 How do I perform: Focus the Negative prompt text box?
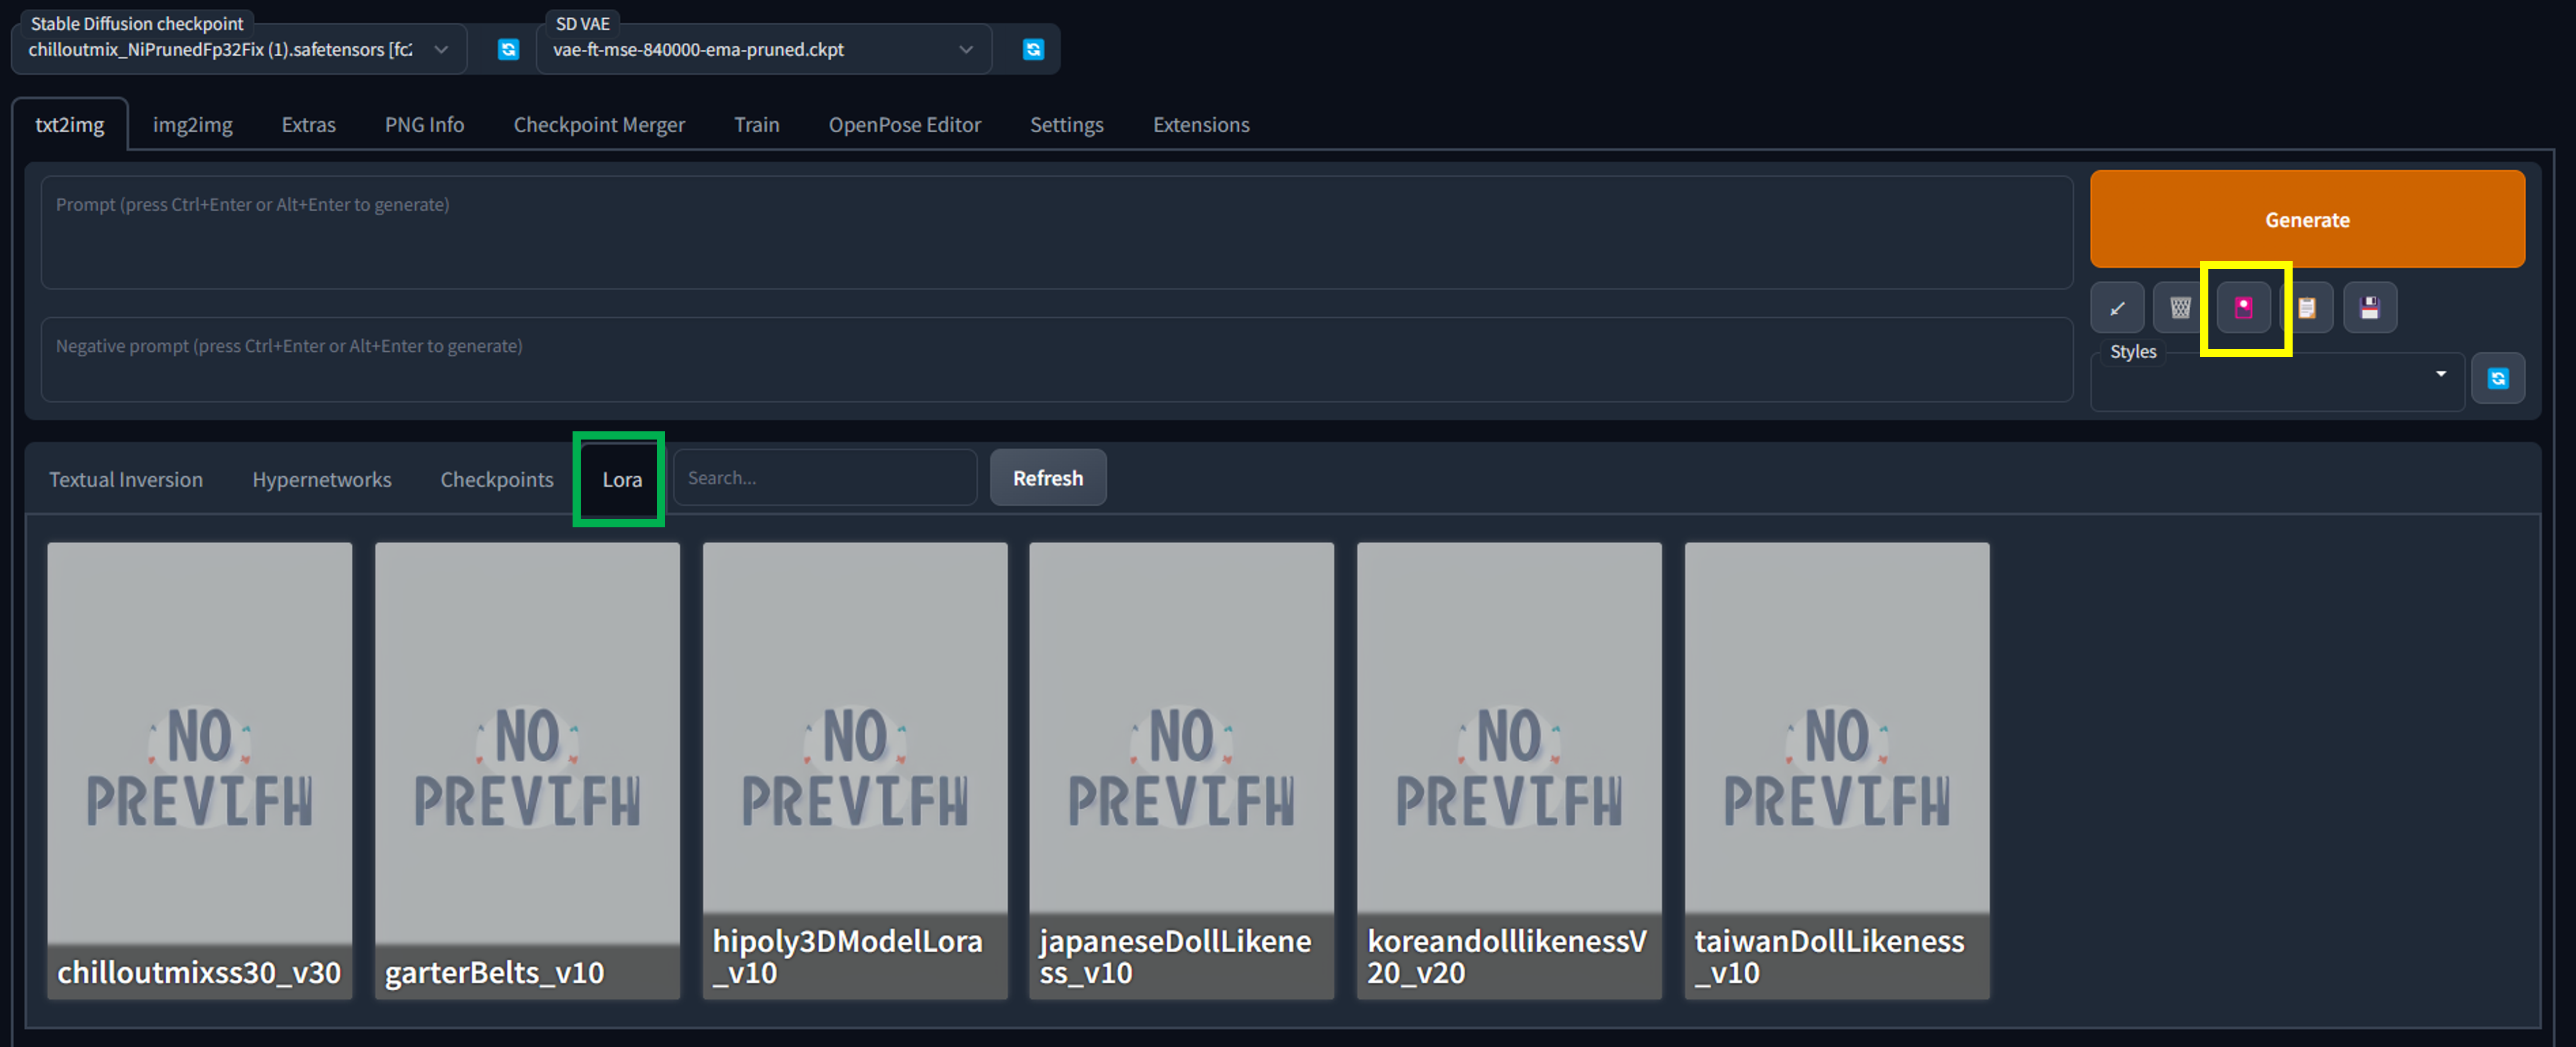[1056, 360]
